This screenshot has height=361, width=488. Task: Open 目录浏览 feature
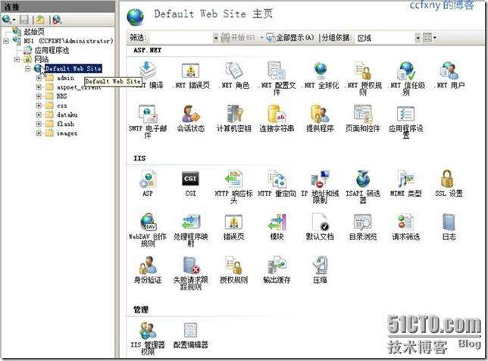(x=363, y=227)
